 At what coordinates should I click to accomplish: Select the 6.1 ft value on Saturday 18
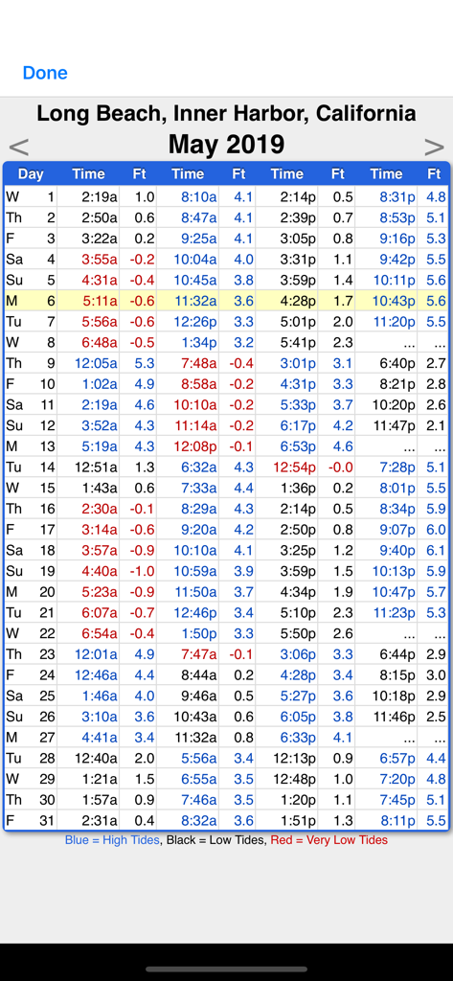coord(437,550)
